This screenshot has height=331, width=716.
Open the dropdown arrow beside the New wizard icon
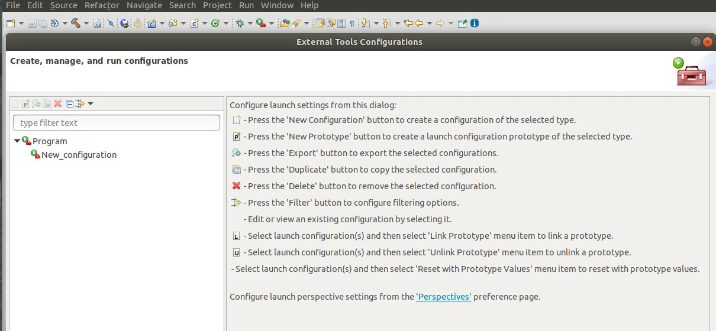click(21, 24)
